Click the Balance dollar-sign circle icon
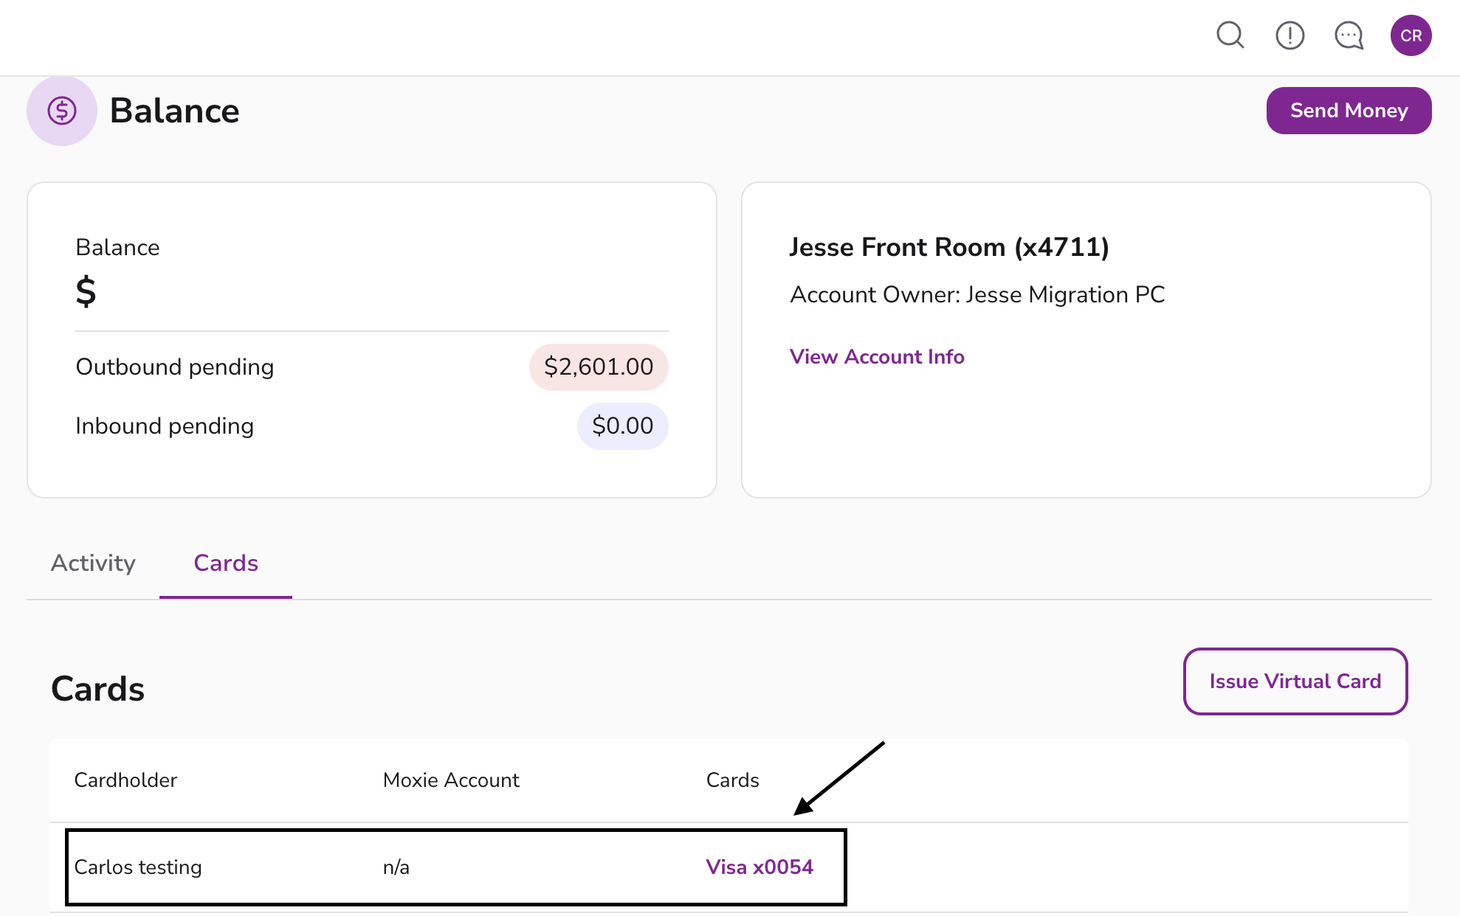 coord(62,111)
